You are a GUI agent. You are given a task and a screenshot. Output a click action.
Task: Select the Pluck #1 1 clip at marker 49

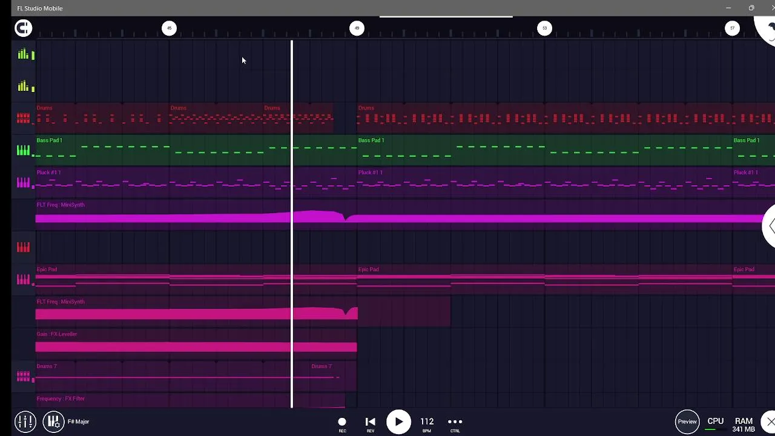(545, 183)
